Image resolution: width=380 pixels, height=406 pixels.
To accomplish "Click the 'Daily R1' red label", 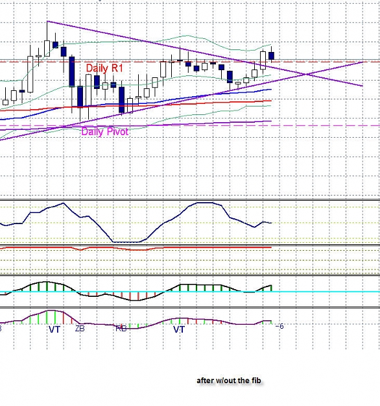I will (104, 68).
